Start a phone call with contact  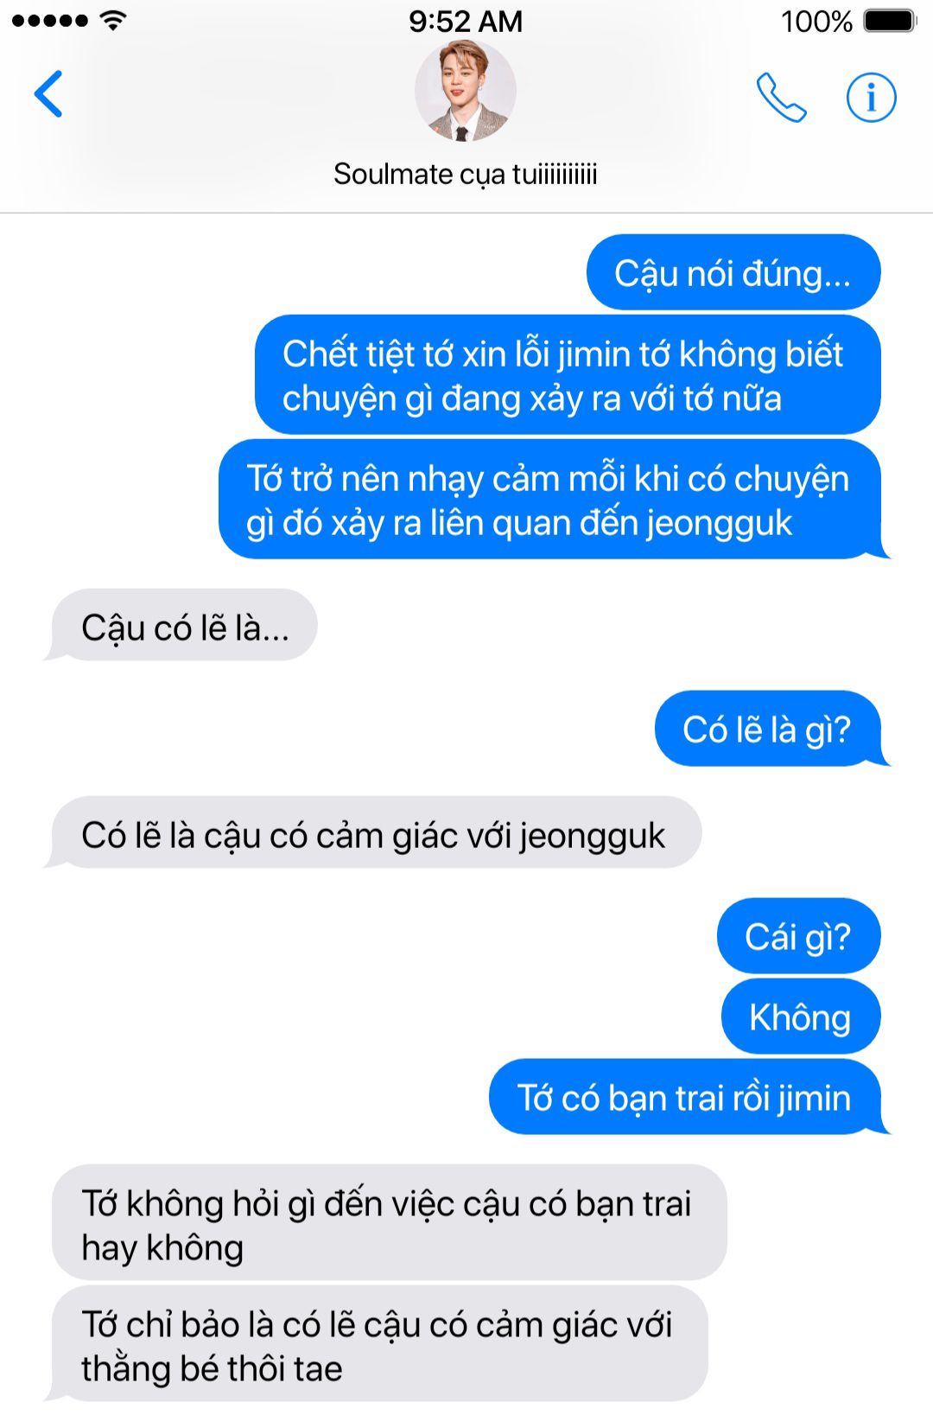point(781,97)
